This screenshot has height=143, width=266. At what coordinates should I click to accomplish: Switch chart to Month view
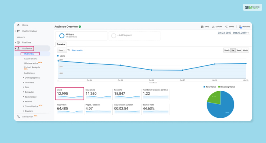point(245,50)
